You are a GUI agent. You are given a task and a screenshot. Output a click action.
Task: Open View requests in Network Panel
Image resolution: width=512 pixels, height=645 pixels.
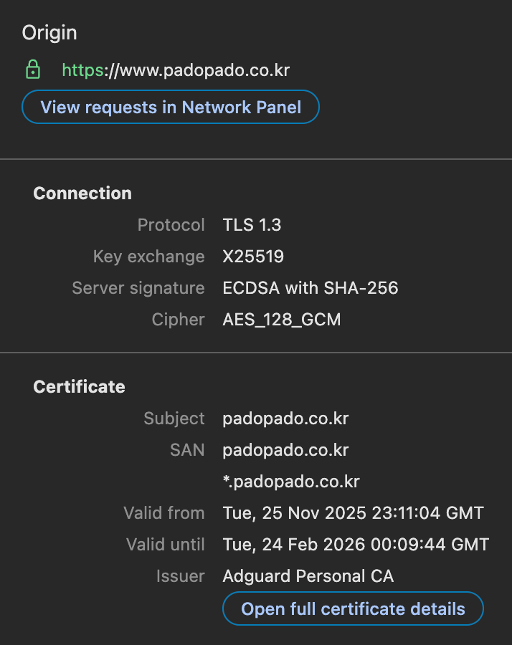[171, 107]
